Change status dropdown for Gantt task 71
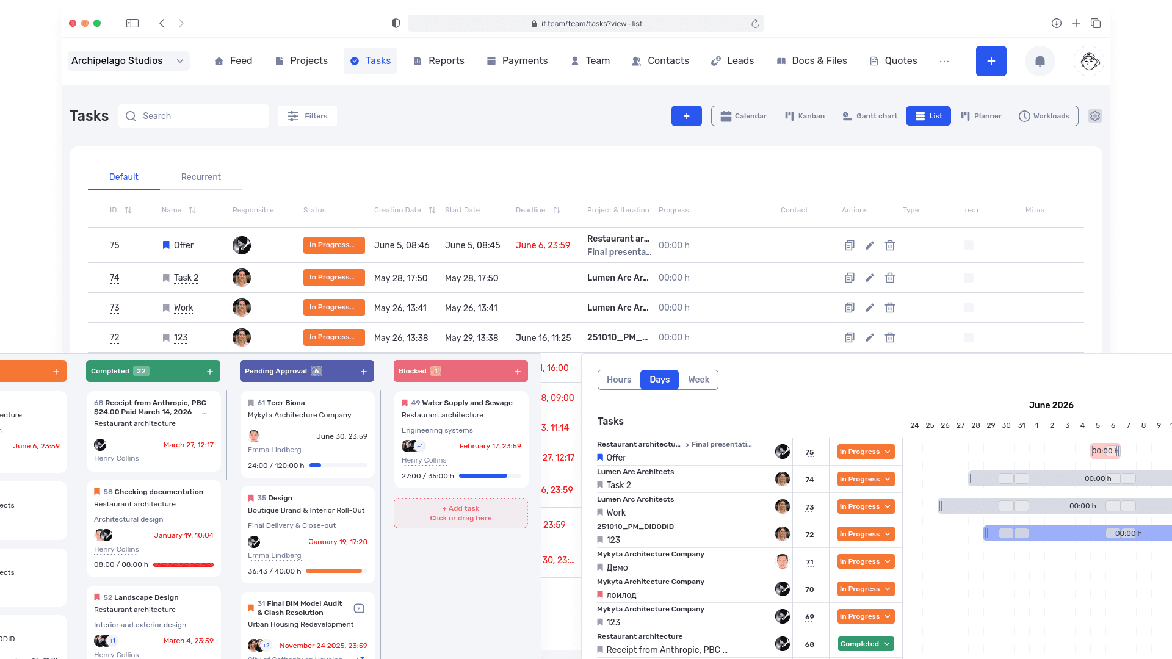 click(866, 561)
